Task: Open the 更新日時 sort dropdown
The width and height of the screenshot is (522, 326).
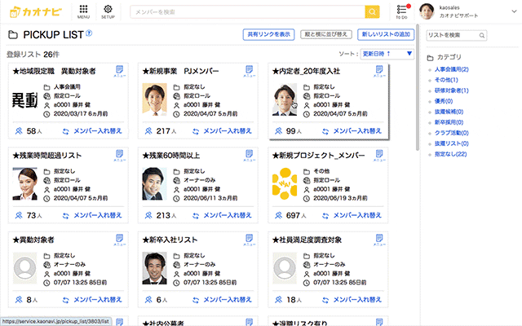Action: coord(387,54)
